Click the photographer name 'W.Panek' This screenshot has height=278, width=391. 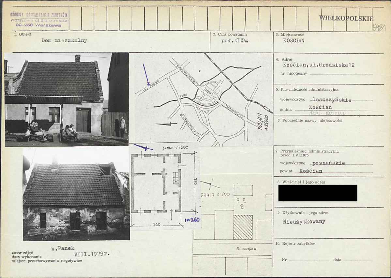[x=63, y=248]
